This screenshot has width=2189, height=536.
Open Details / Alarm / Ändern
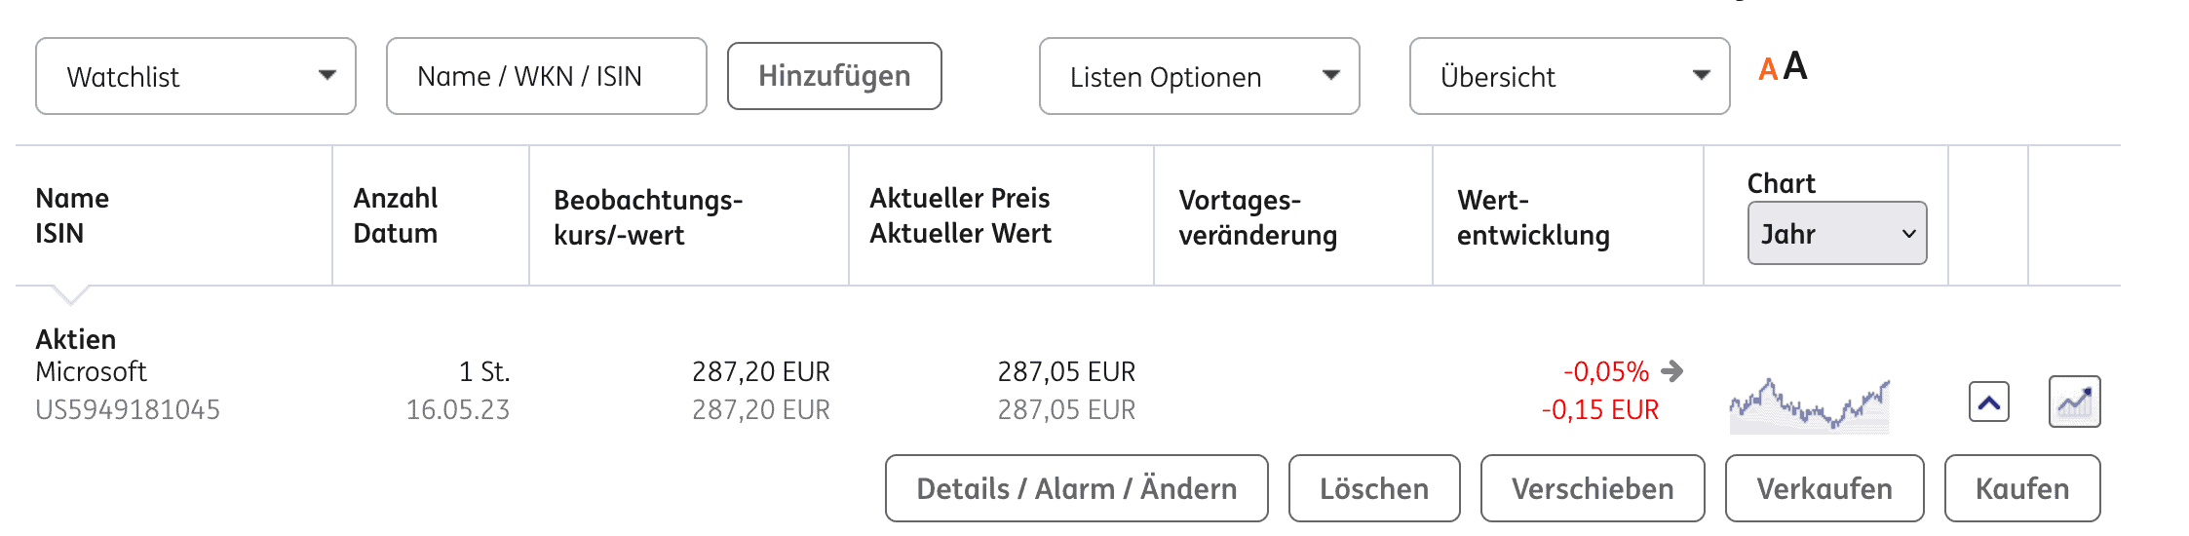pyautogui.click(x=1076, y=488)
